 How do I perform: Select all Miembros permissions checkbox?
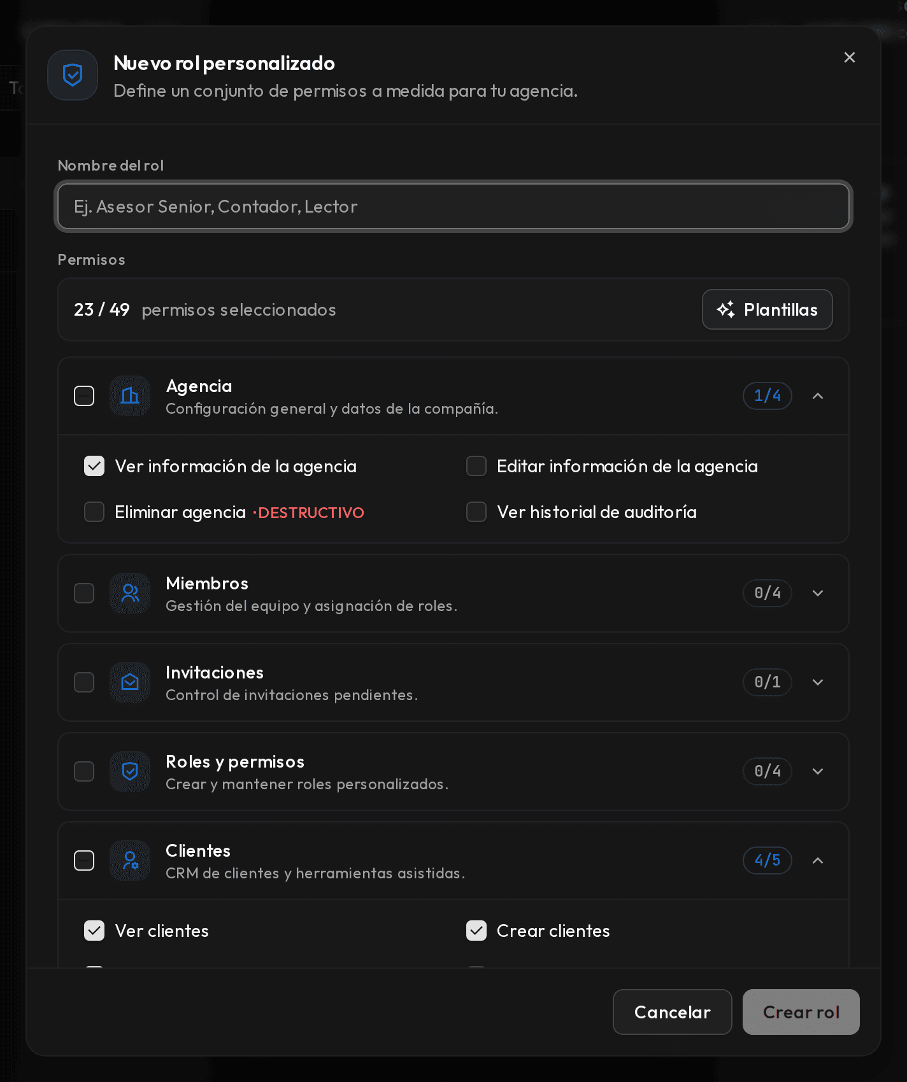[x=84, y=593]
